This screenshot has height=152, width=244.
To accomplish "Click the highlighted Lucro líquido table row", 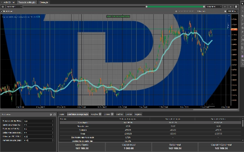I will coord(150,123).
